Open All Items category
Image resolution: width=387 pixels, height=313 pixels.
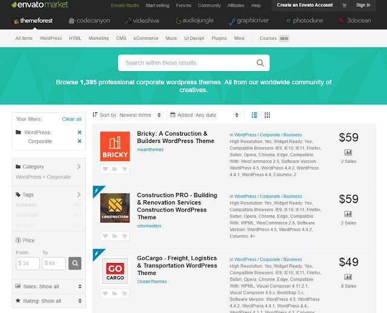[x=24, y=39]
